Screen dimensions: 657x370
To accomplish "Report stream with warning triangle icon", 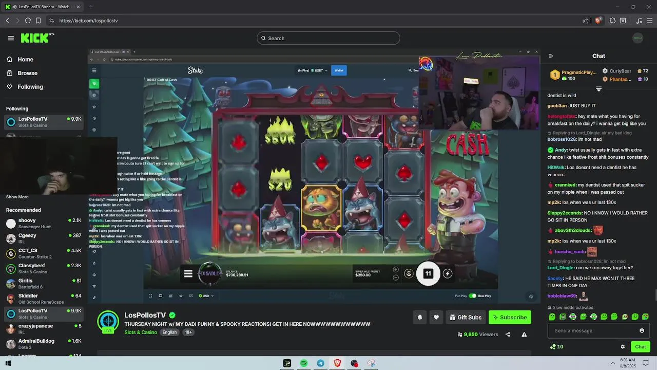I will 524,335.
